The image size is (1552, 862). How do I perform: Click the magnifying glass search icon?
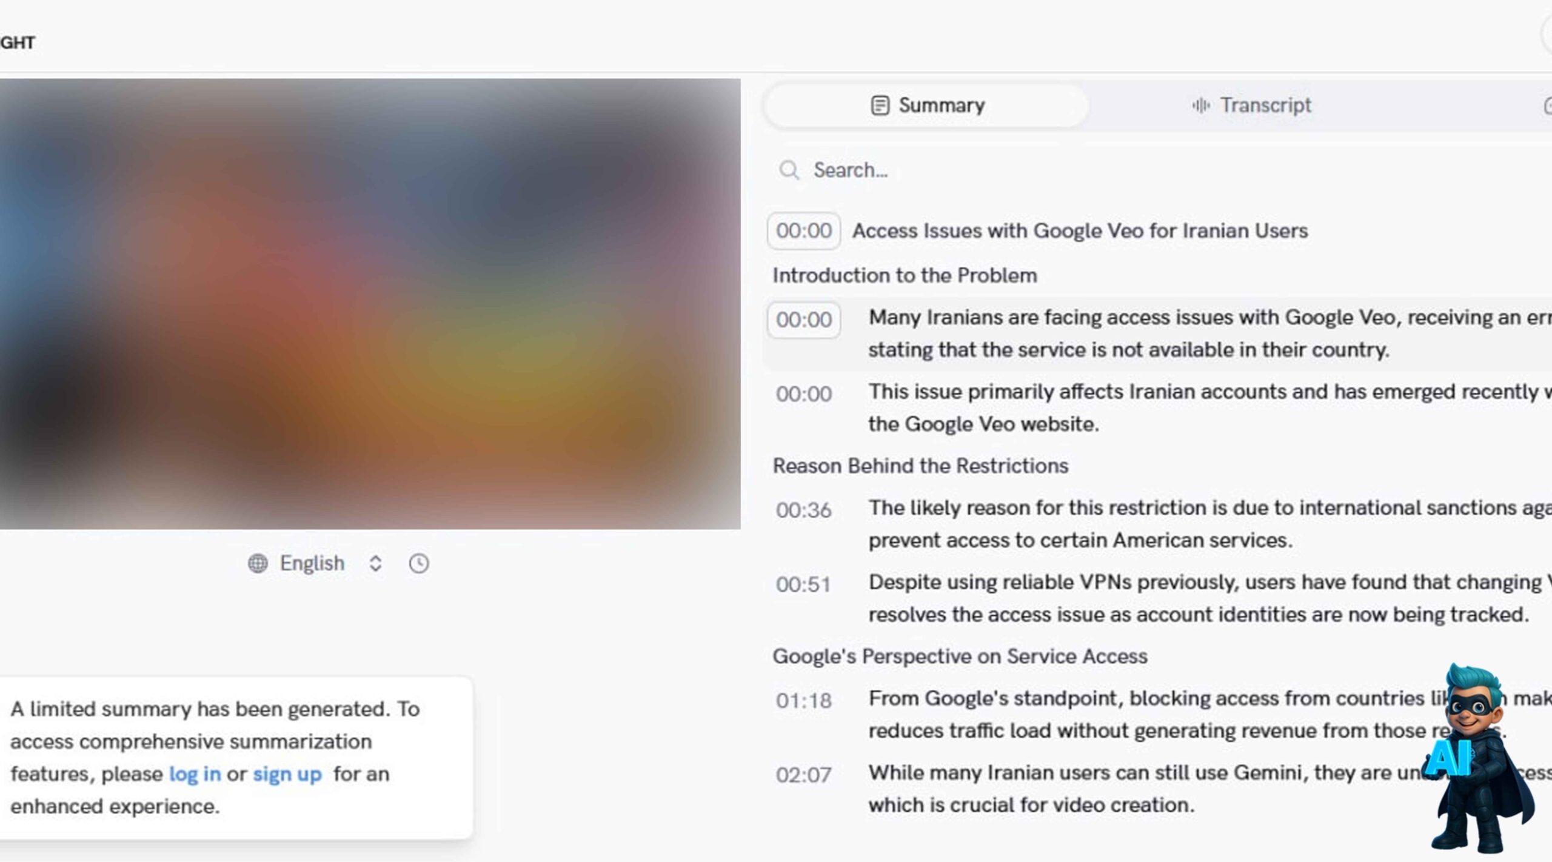pos(789,170)
